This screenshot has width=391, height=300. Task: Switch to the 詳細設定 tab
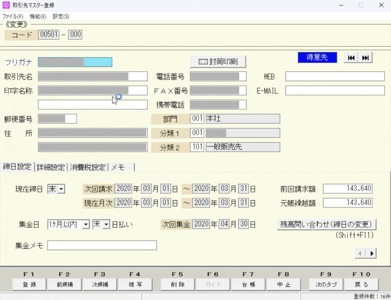coord(51,167)
